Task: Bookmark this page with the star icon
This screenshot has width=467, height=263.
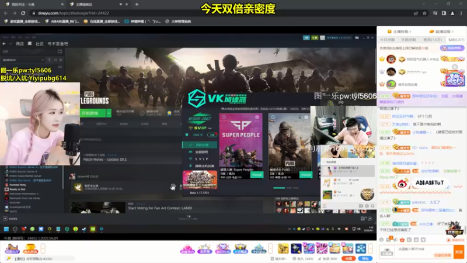Action: [x=424, y=13]
